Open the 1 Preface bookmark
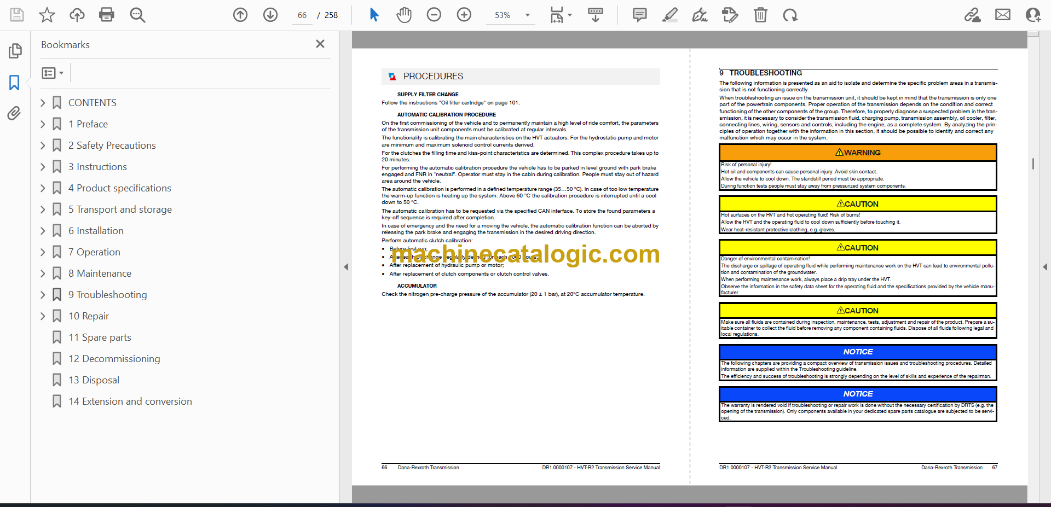This screenshot has width=1051, height=507. point(88,124)
